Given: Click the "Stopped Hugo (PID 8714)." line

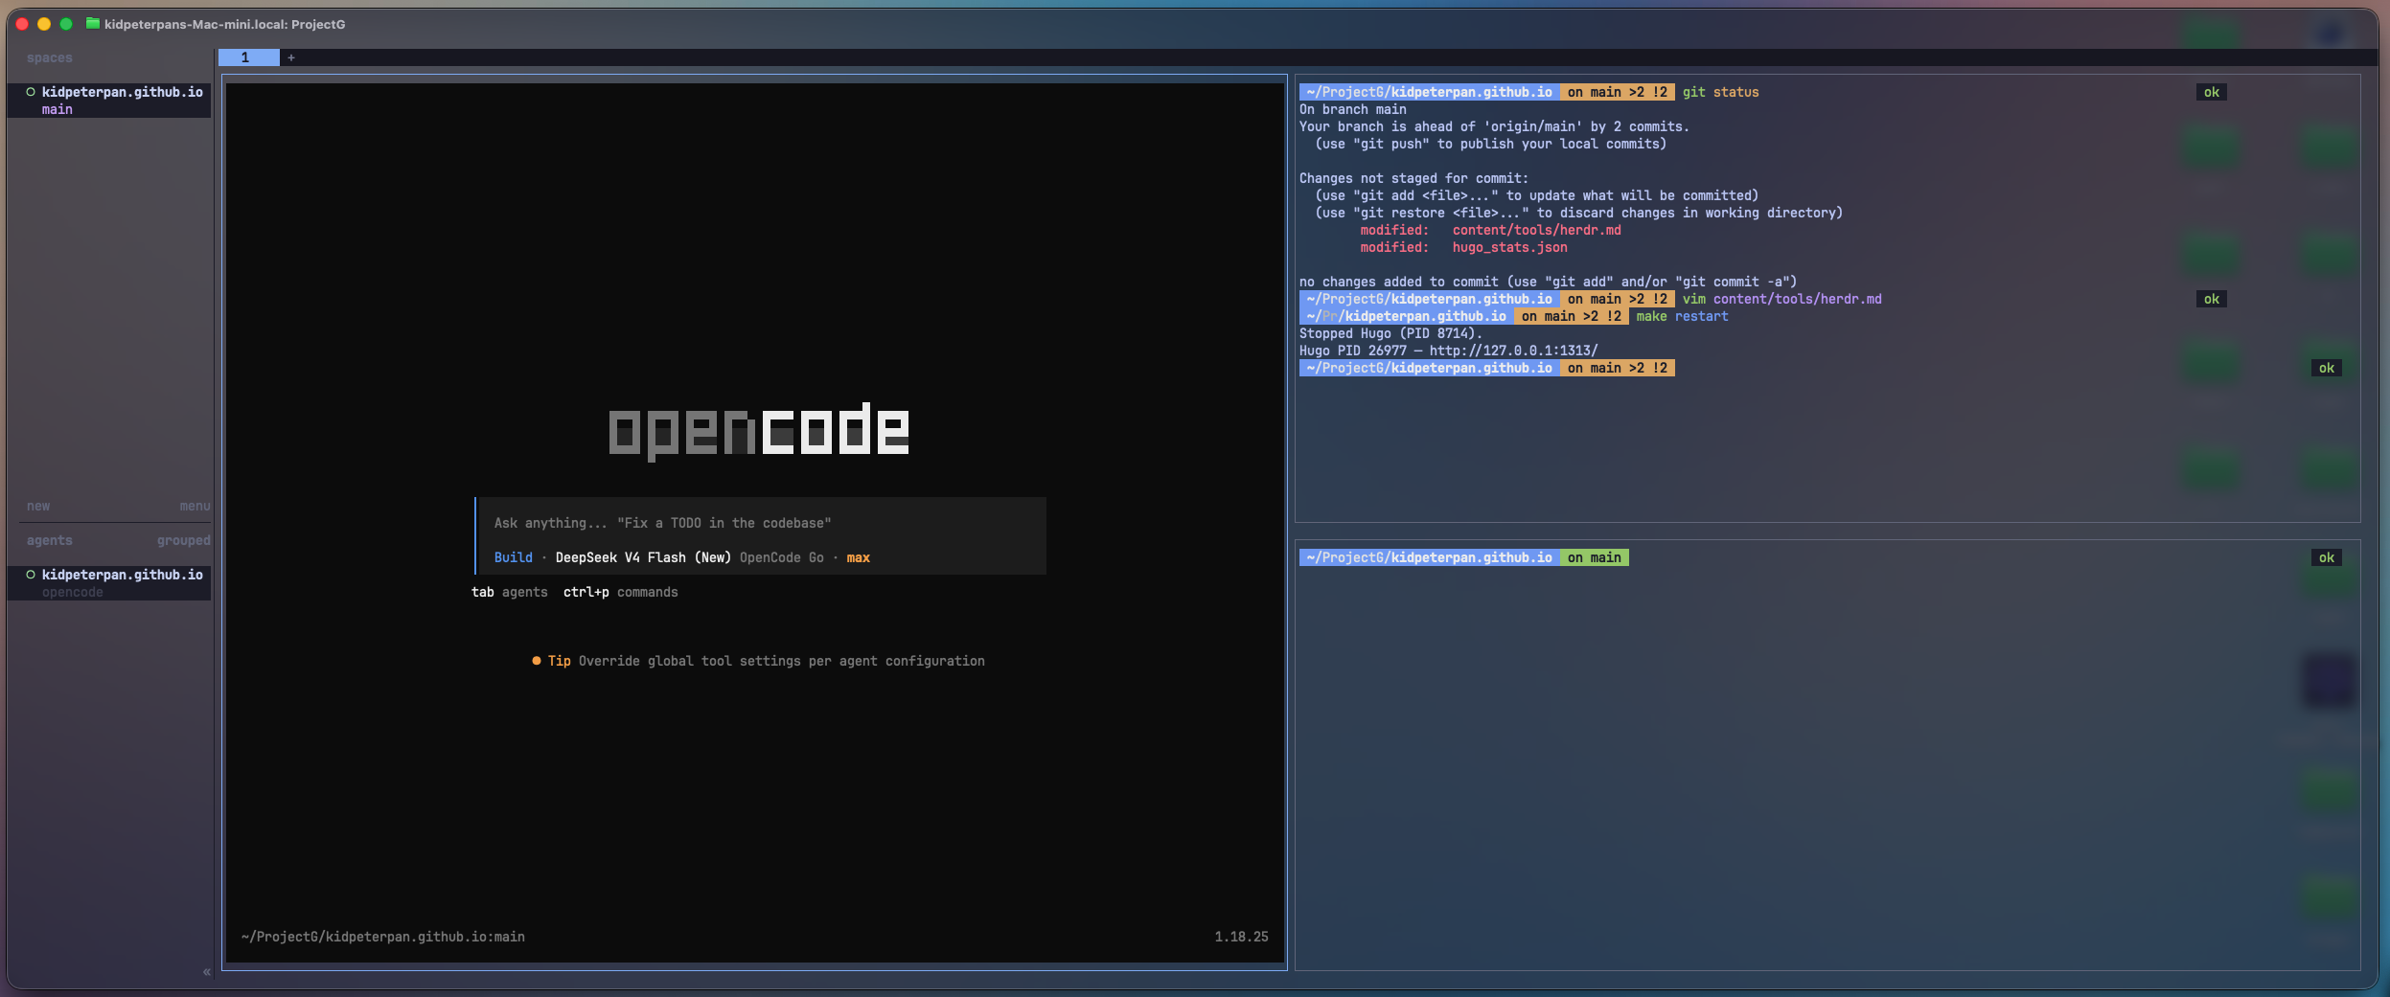Looking at the screenshot, I should (1391, 333).
